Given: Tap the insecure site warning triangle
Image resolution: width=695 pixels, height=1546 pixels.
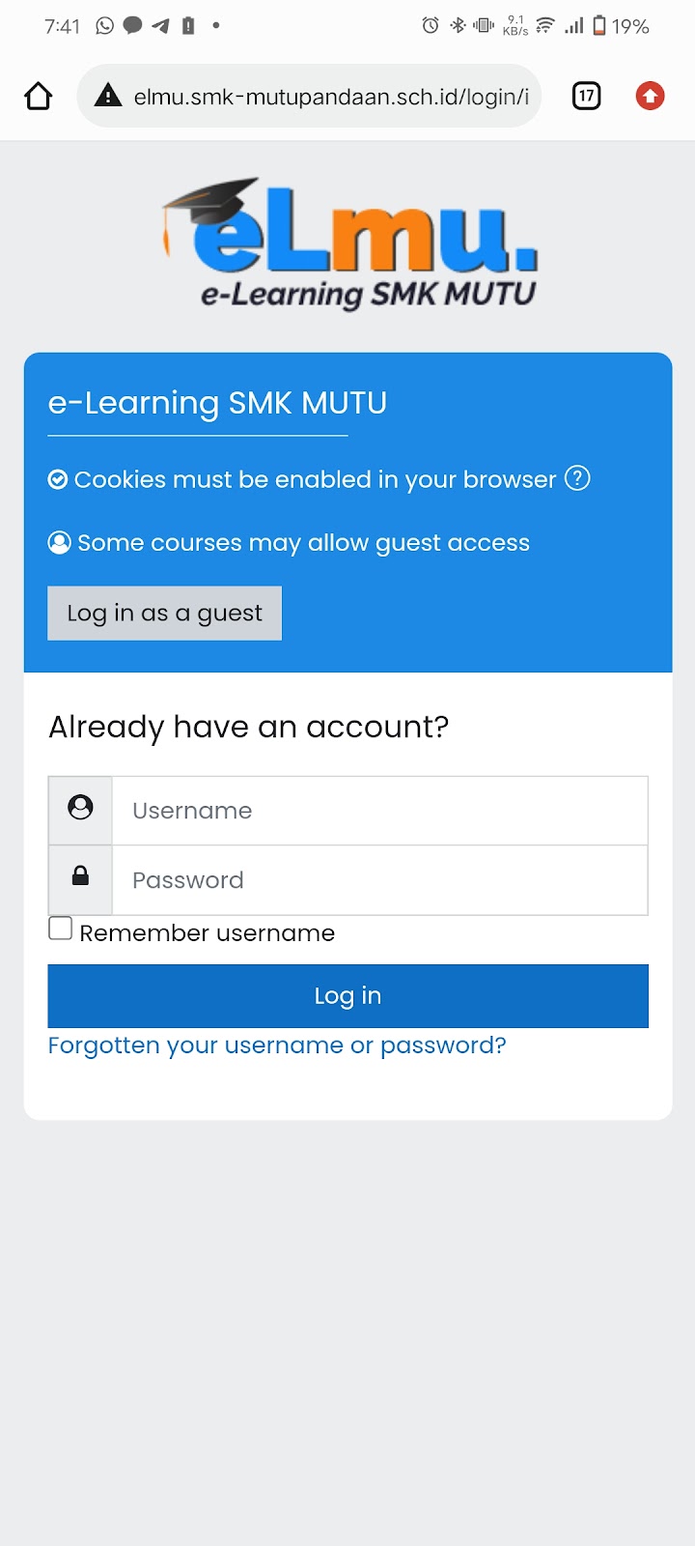Looking at the screenshot, I should (108, 96).
